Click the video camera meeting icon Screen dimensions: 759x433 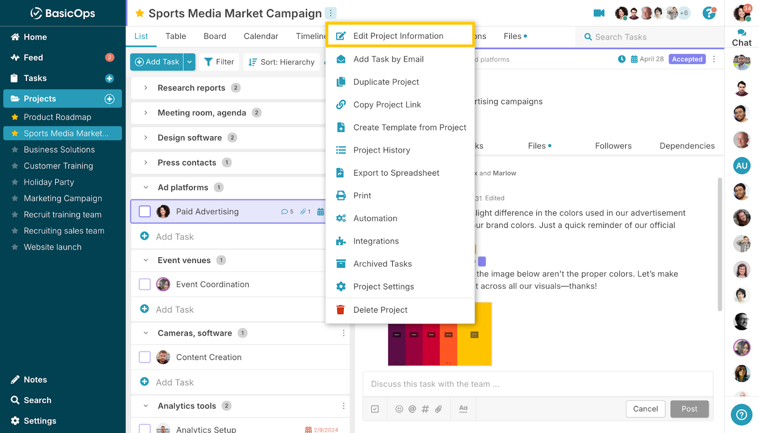click(599, 13)
